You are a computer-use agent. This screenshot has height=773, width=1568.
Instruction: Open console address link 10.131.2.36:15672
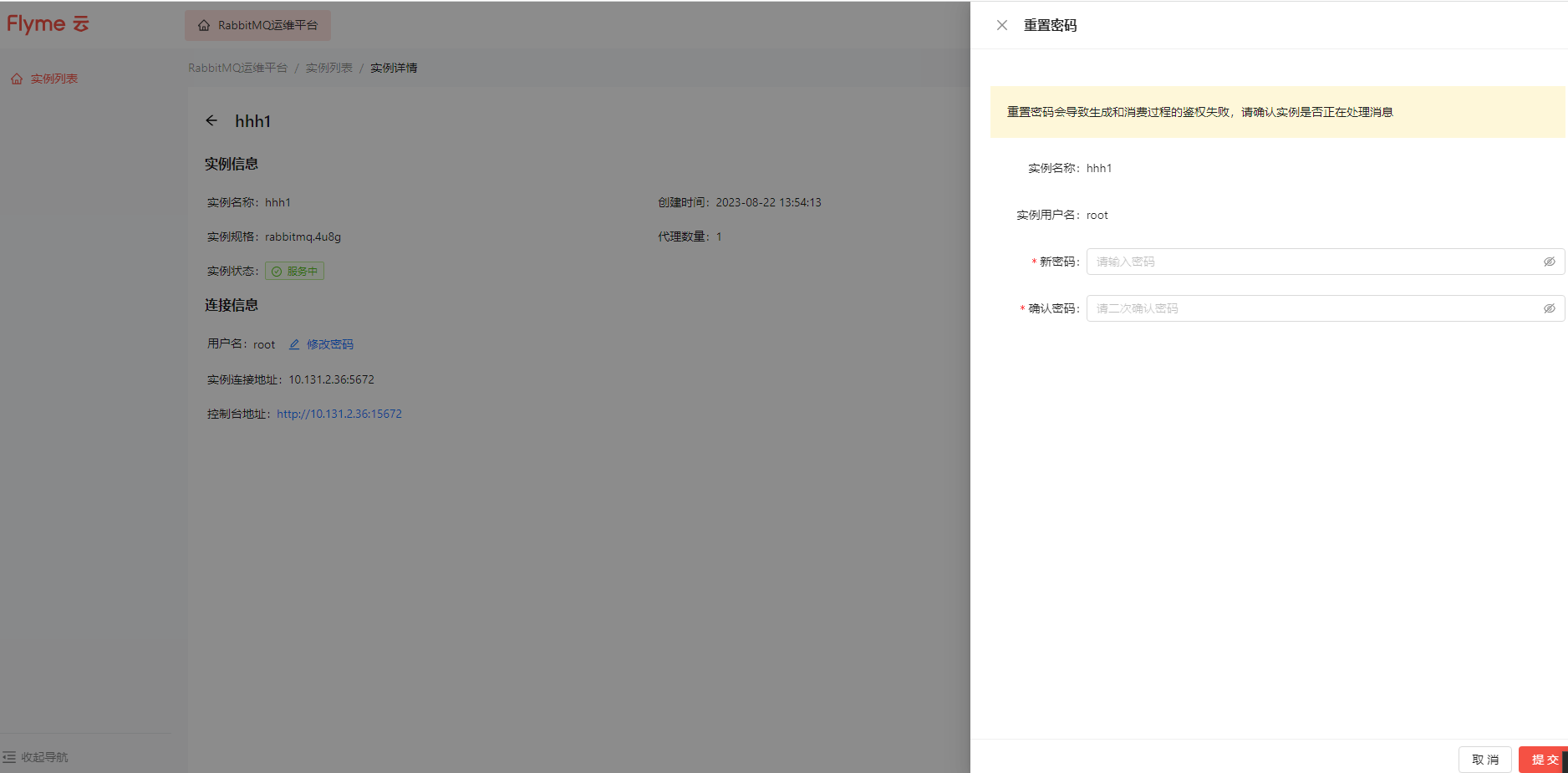pyautogui.click(x=339, y=414)
